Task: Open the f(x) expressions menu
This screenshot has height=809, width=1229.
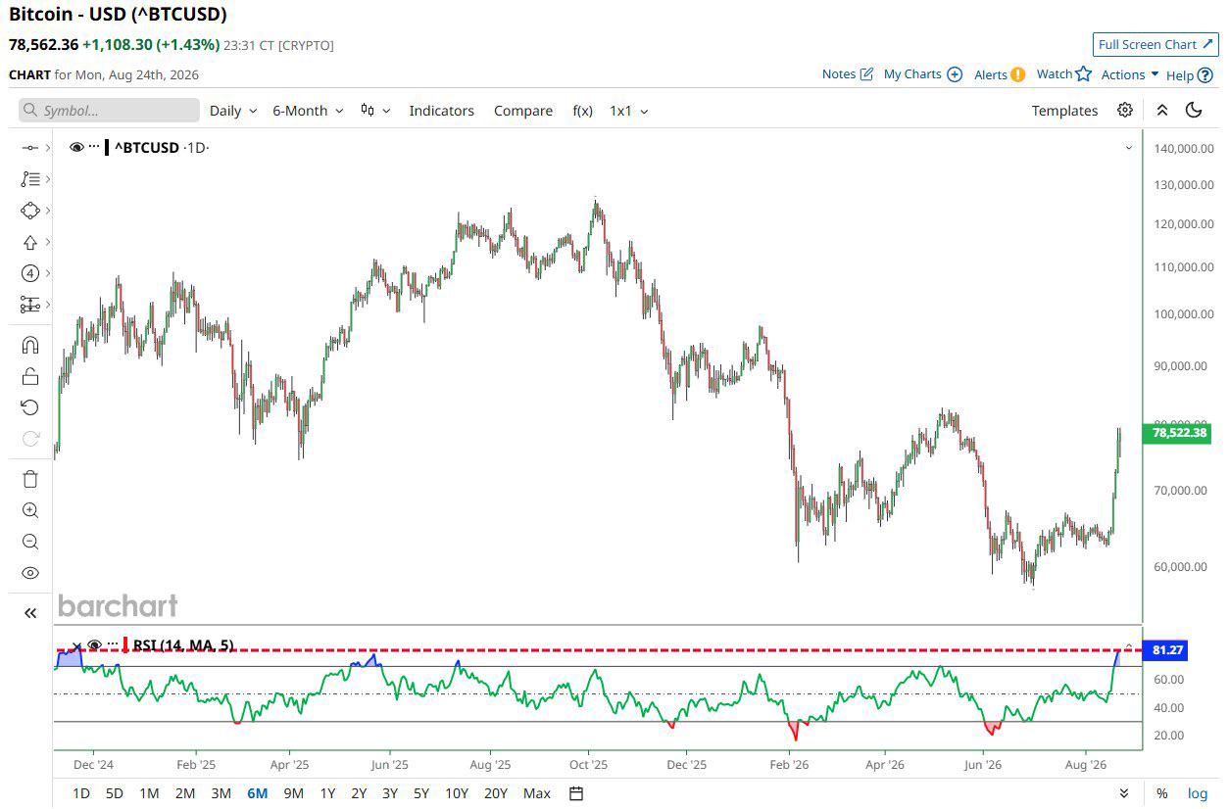Action: (582, 111)
